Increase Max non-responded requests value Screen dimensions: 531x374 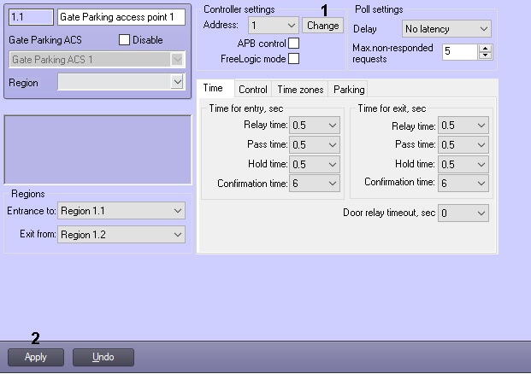(486, 48)
